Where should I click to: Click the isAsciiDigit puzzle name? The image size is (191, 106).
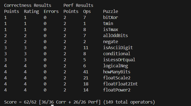118,48
